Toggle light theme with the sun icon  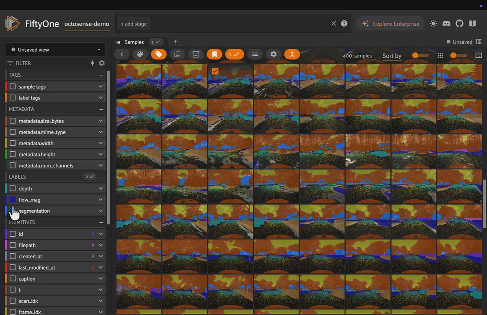(433, 24)
